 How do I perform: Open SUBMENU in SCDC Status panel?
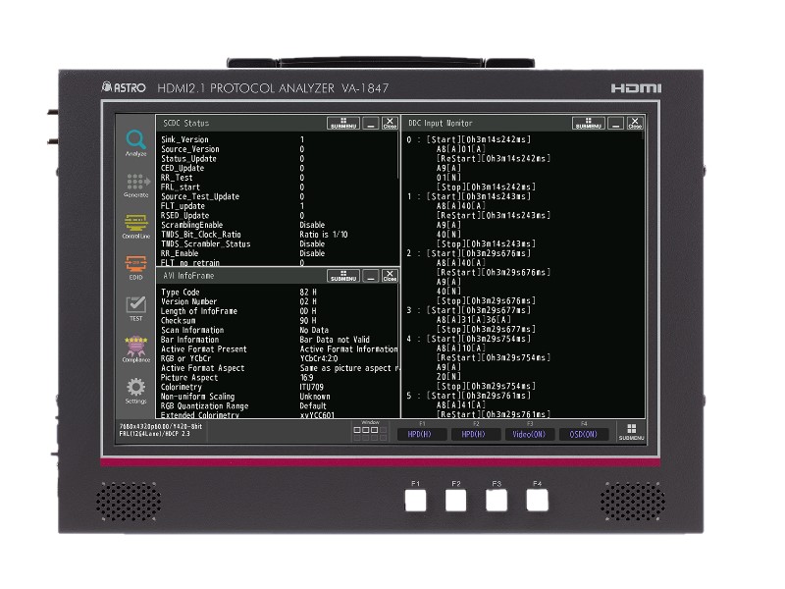pyautogui.click(x=342, y=124)
